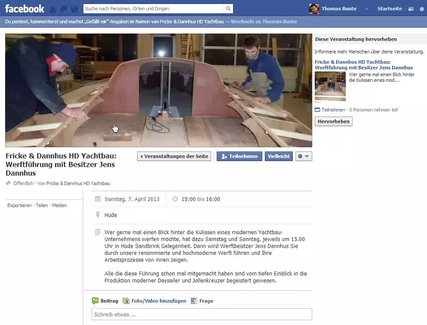This screenshot has height=325, width=427.
Task: Click Teilen link
Action: point(42,206)
